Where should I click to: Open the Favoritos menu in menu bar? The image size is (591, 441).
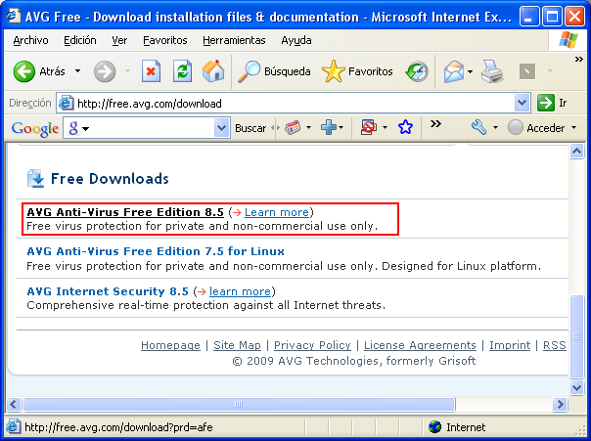point(164,40)
